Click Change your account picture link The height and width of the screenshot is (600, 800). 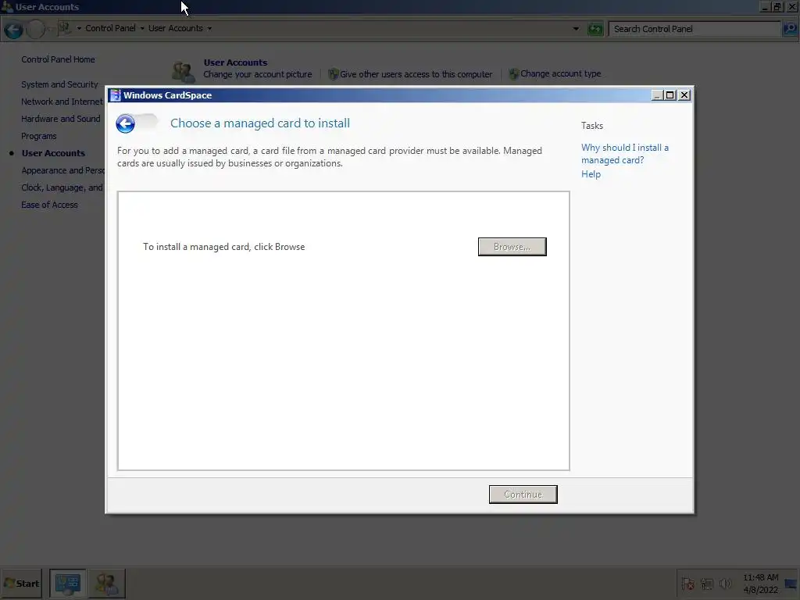point(258,74)
